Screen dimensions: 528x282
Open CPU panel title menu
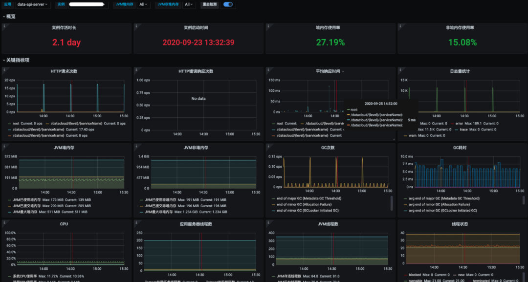pos(64,224)
